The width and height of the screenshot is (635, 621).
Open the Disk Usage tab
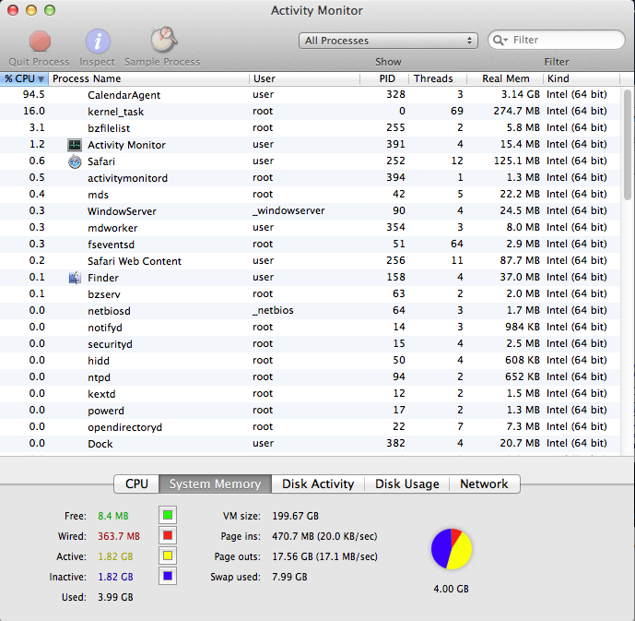(x=407, y=484)
